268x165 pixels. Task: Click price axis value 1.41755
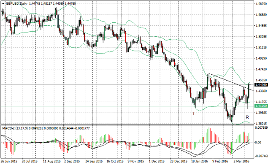click(x=261, y=102)
